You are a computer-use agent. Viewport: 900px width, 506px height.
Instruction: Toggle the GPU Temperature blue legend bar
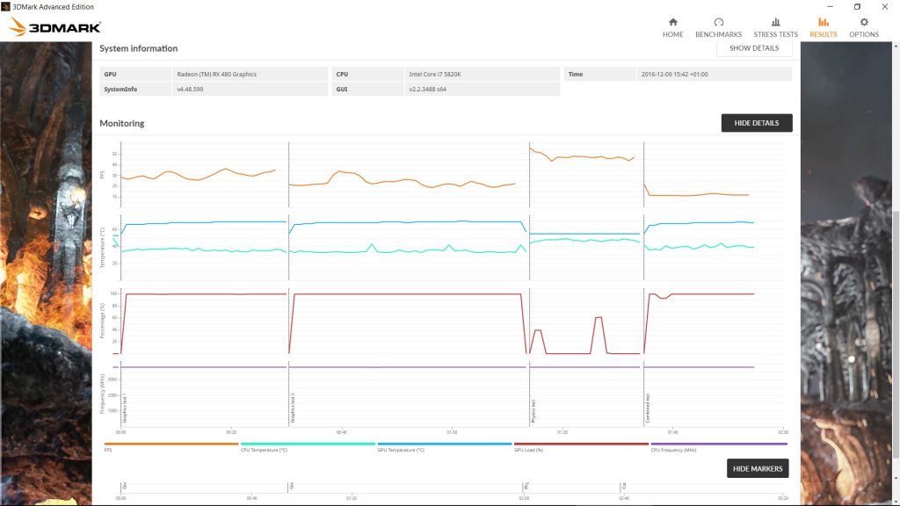pyautogui.click(x=444, y=444)
